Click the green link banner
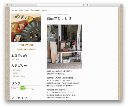This screenshot has height=108, width=128. point(23,88)
